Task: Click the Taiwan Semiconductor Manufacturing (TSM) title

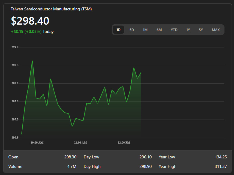Action: pyautogui.click(x=51, y=9)
